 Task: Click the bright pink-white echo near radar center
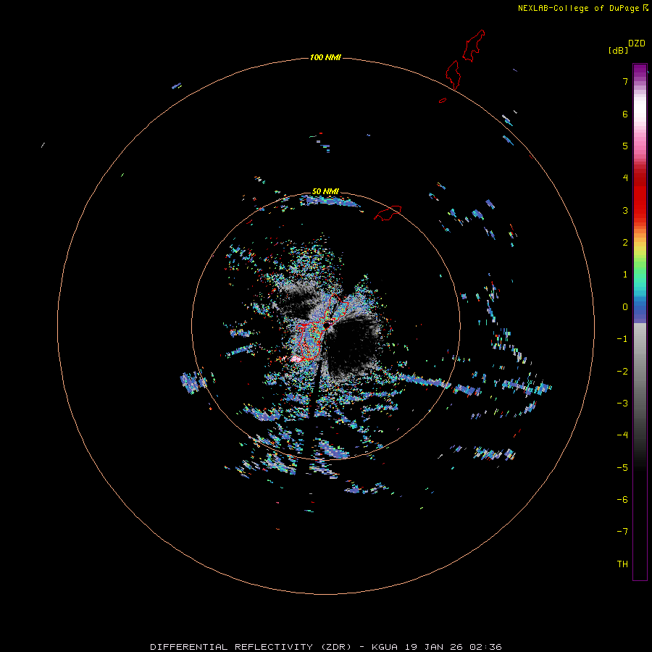[296, 358]
